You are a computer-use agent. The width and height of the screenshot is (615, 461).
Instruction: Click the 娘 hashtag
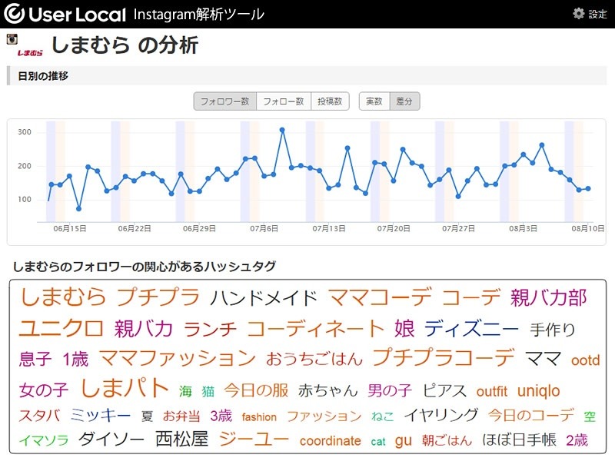404,328
